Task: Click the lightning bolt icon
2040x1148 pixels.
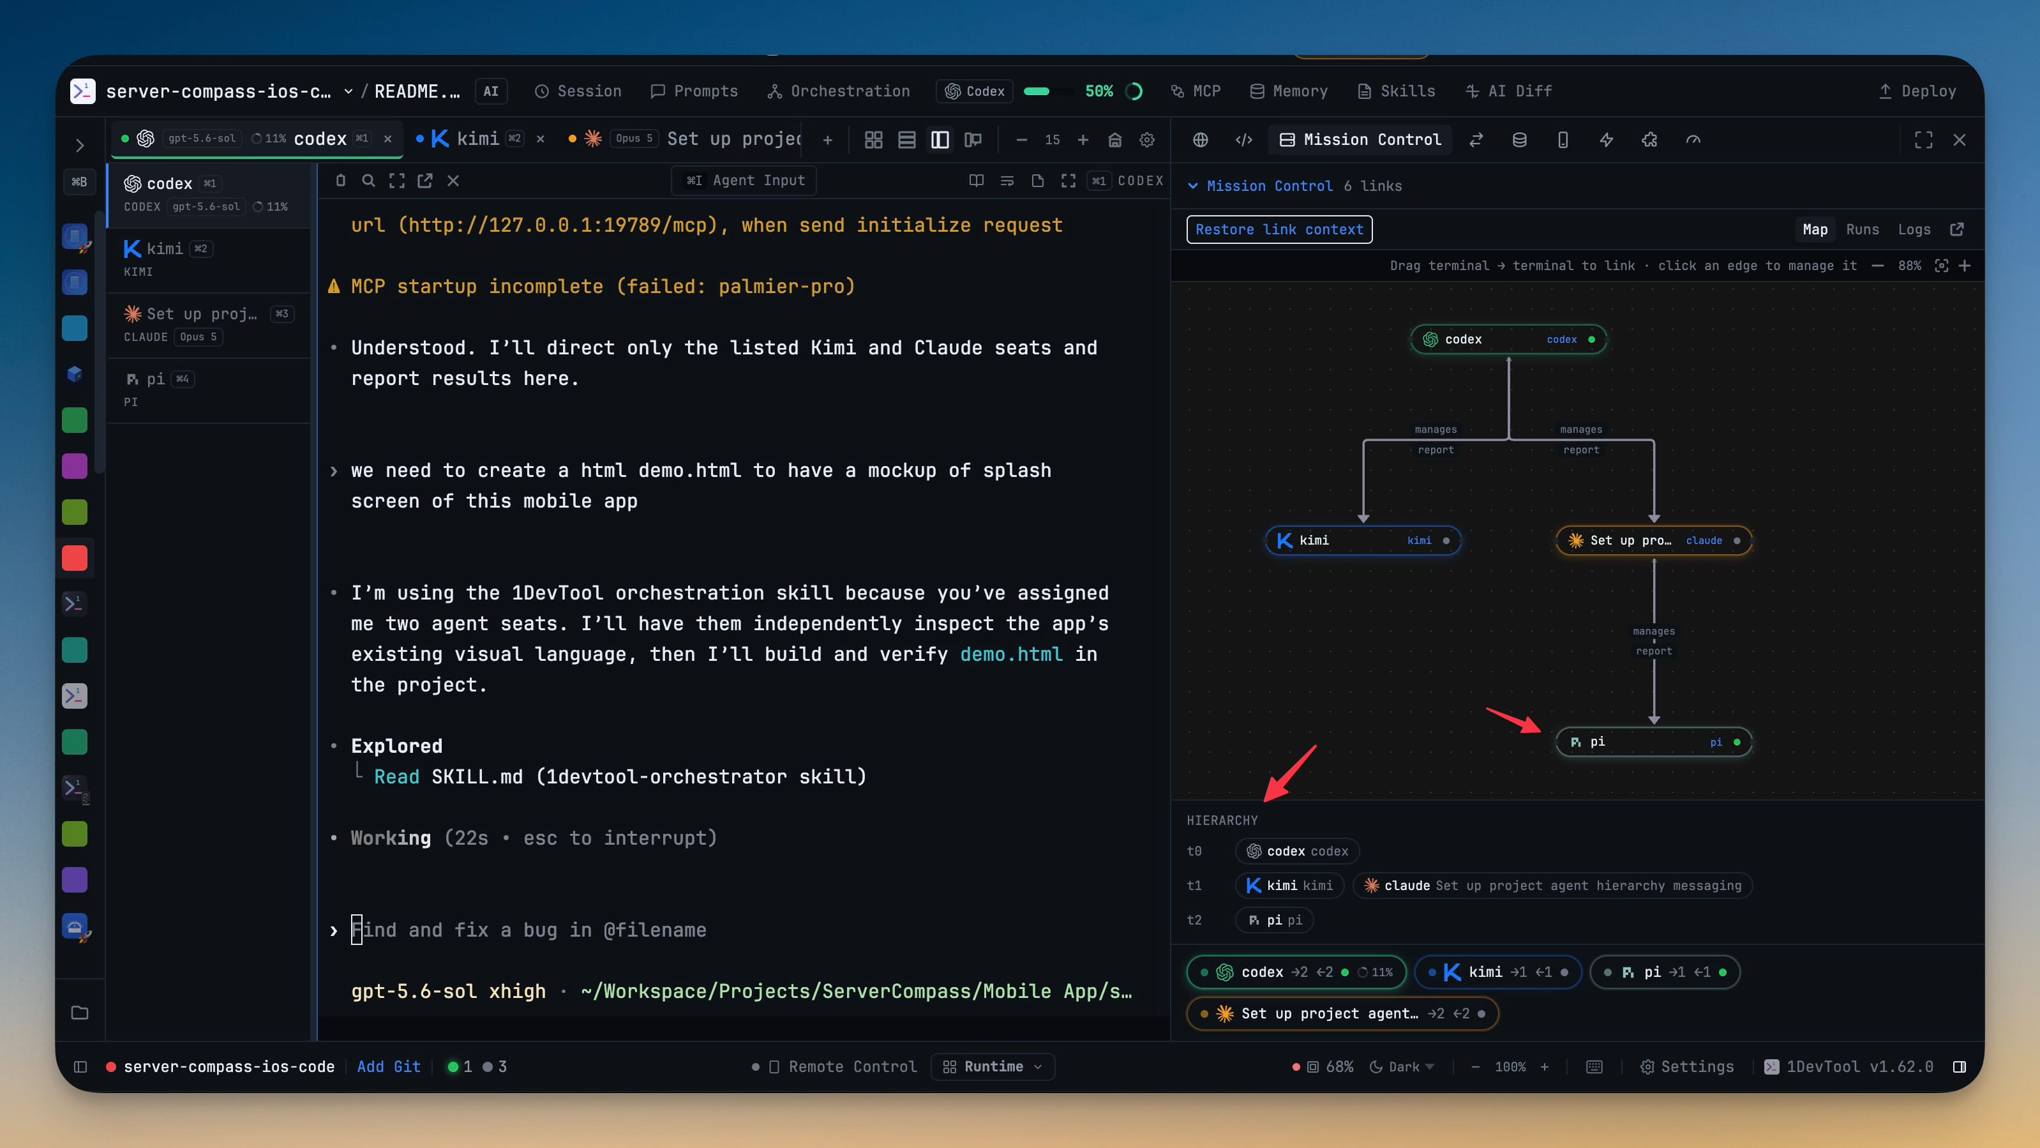Action: (x=1606, y=139)
